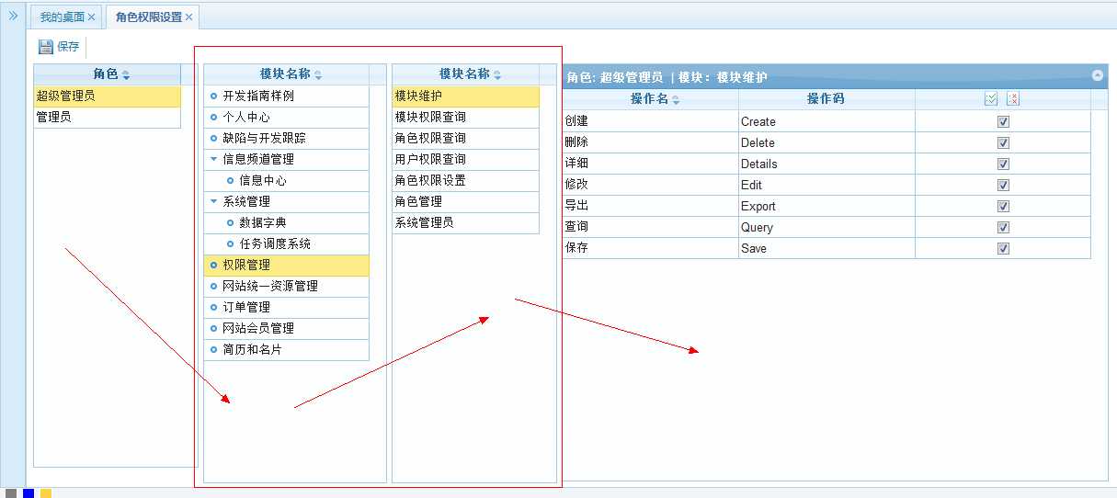
Task: Select the 数据字典 child node
Action: tap(286, 222)
